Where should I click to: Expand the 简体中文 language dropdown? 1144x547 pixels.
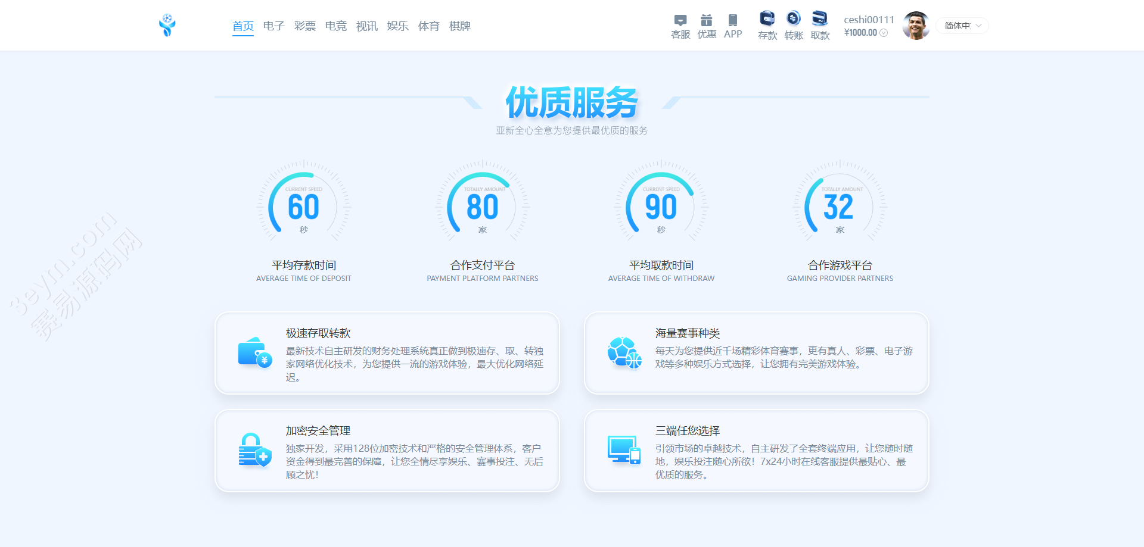pyautogui.click(x=962, y=26)
